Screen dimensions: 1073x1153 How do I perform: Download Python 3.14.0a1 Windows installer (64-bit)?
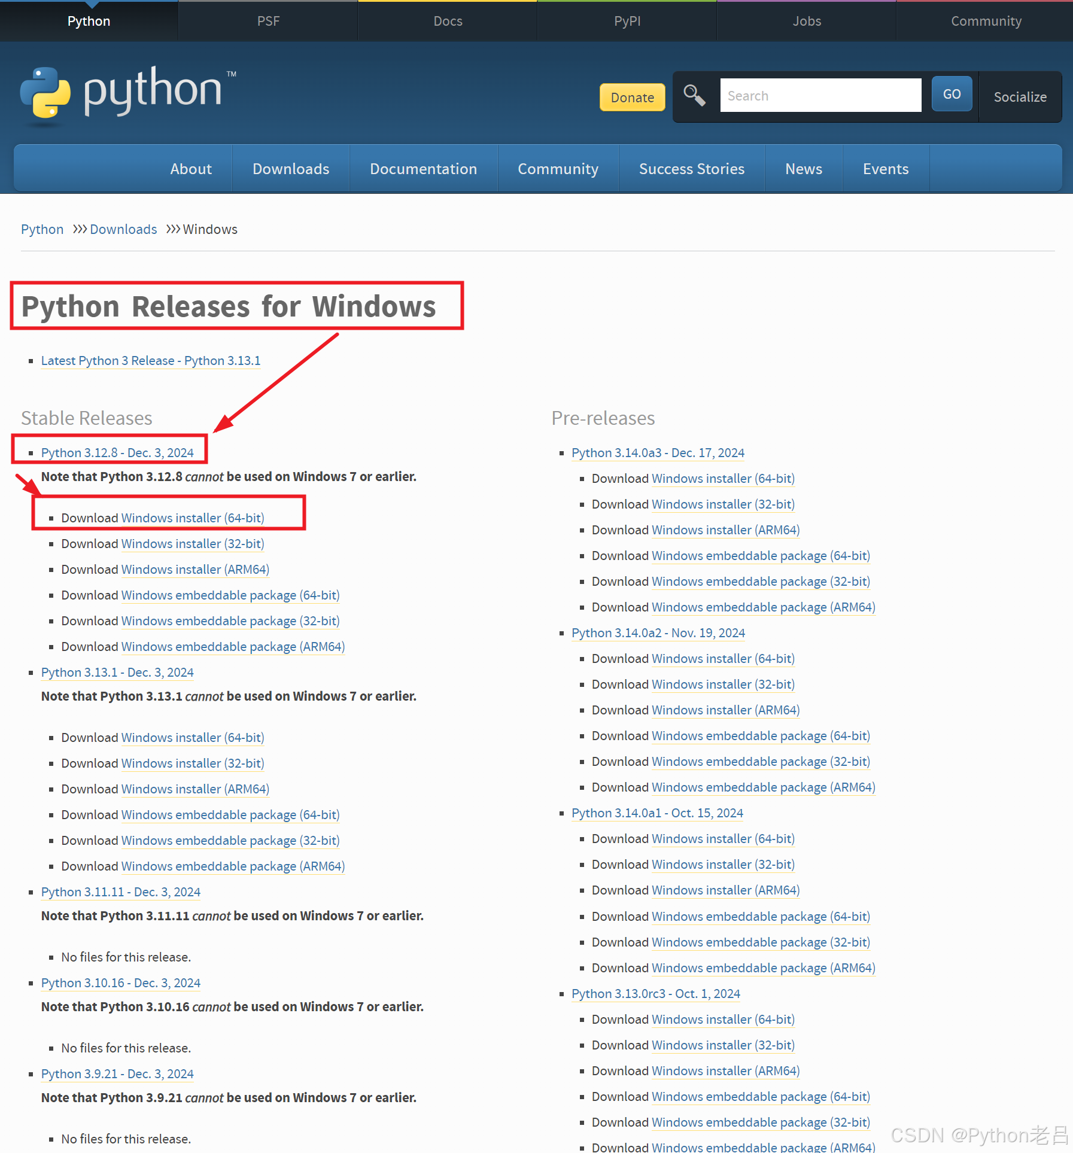(x=723, y=839)
